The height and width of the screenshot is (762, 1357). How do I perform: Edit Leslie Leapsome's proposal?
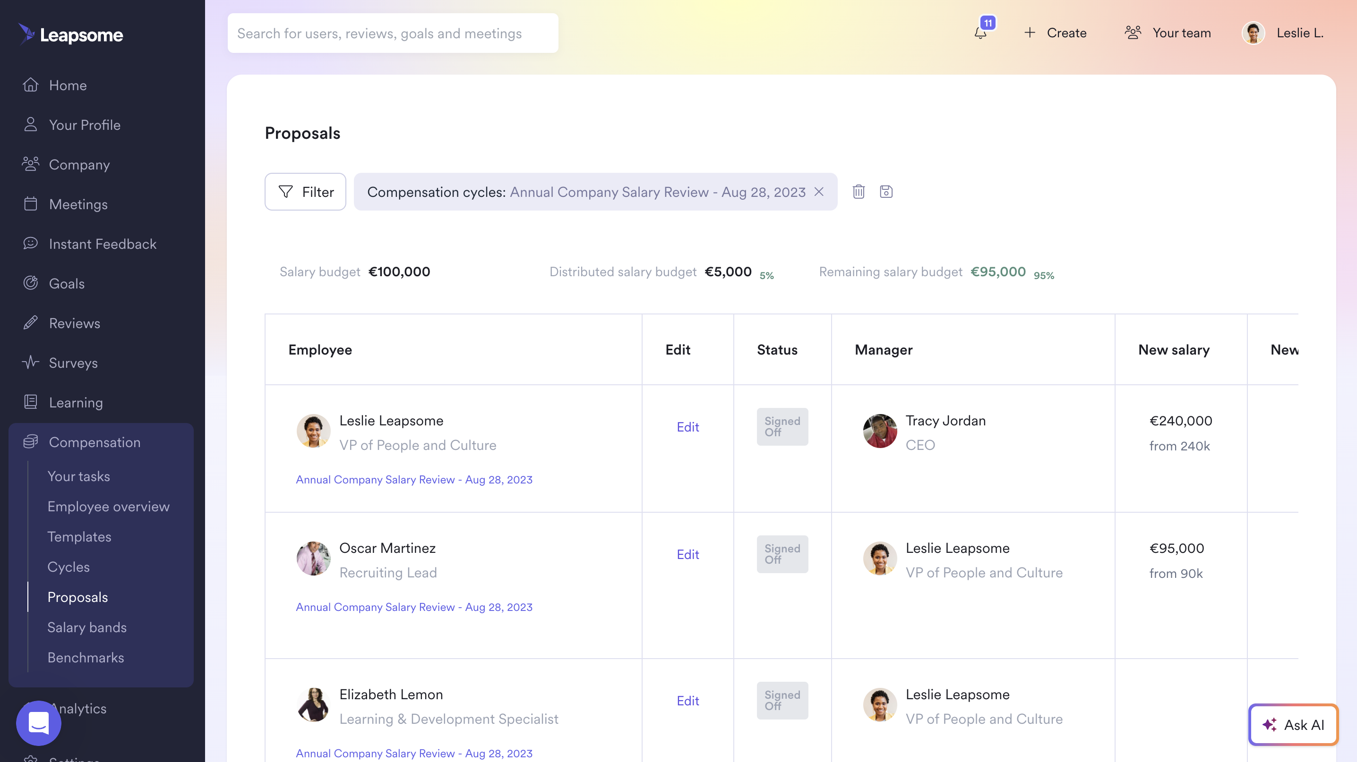click(687, 427)
